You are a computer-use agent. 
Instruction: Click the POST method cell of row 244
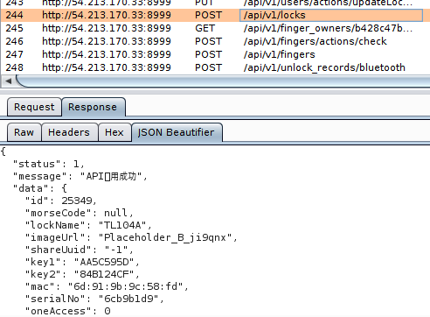pos(209,15)
